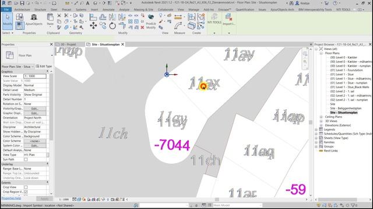This screenshot has width=373, height=209.
Task: Click the -7044 elevation label in drawing
Action: tap(172, 145)
